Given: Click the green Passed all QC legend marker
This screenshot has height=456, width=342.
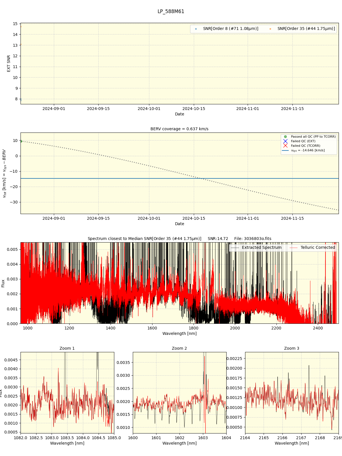Looking at the screenshot, I should pos(285,137).
